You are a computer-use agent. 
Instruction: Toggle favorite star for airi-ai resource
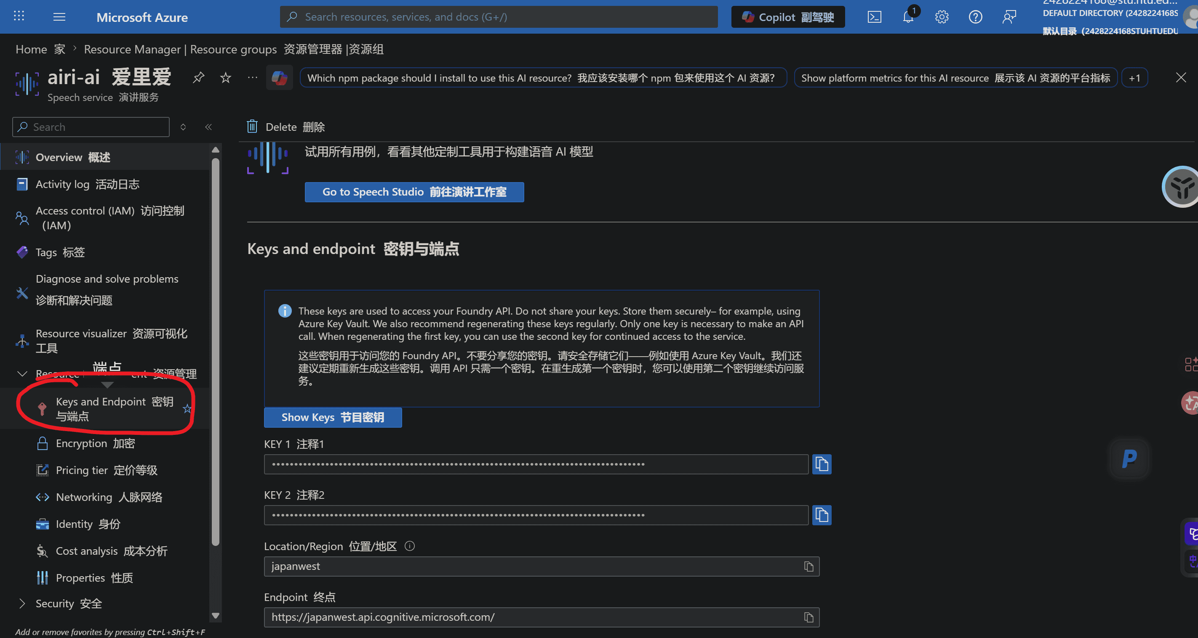tap(226, 77)
